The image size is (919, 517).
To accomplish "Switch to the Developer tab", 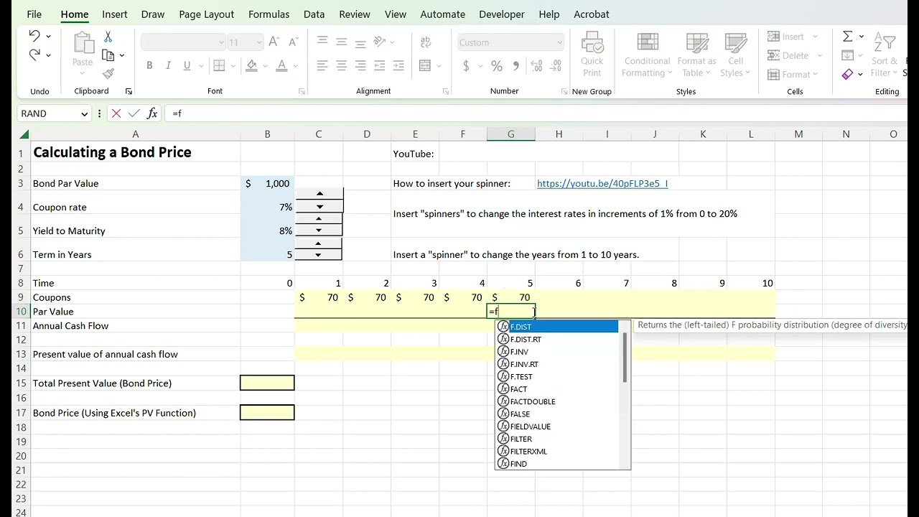I will (x=502, y=14).
